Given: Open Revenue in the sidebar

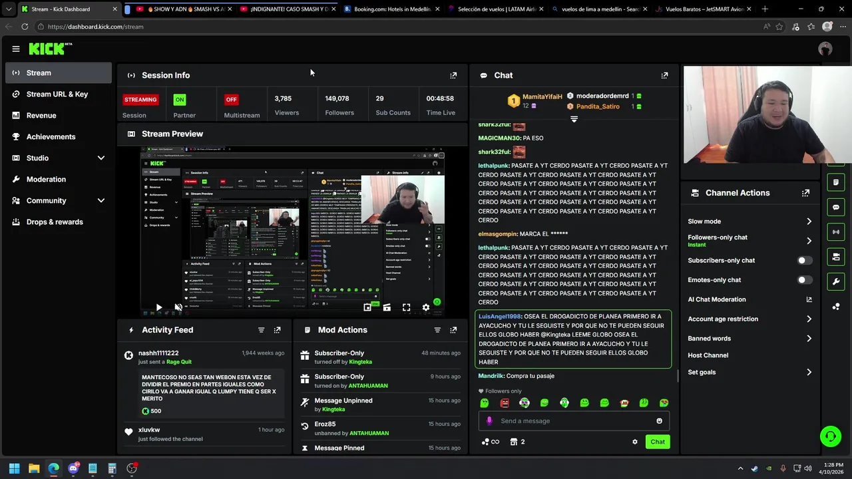Looking at the screenshot, I should pos(59,115).
